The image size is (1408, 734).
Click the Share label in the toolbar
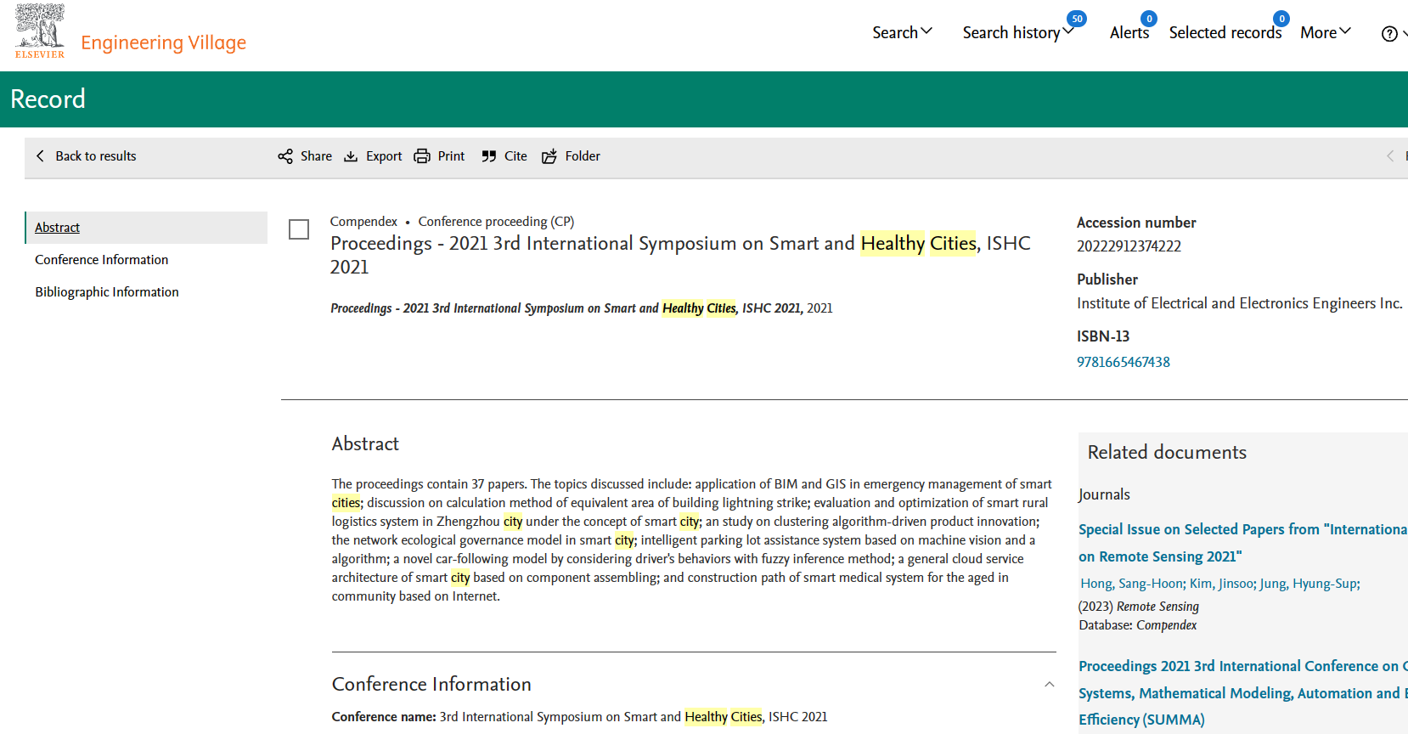[x=316, y=156]
